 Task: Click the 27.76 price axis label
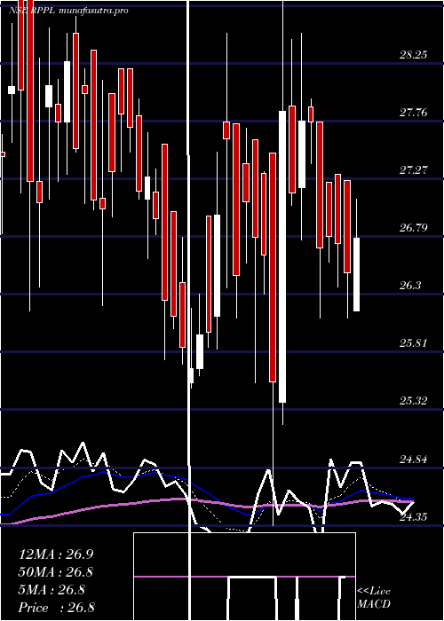click(x=413, y=113)
